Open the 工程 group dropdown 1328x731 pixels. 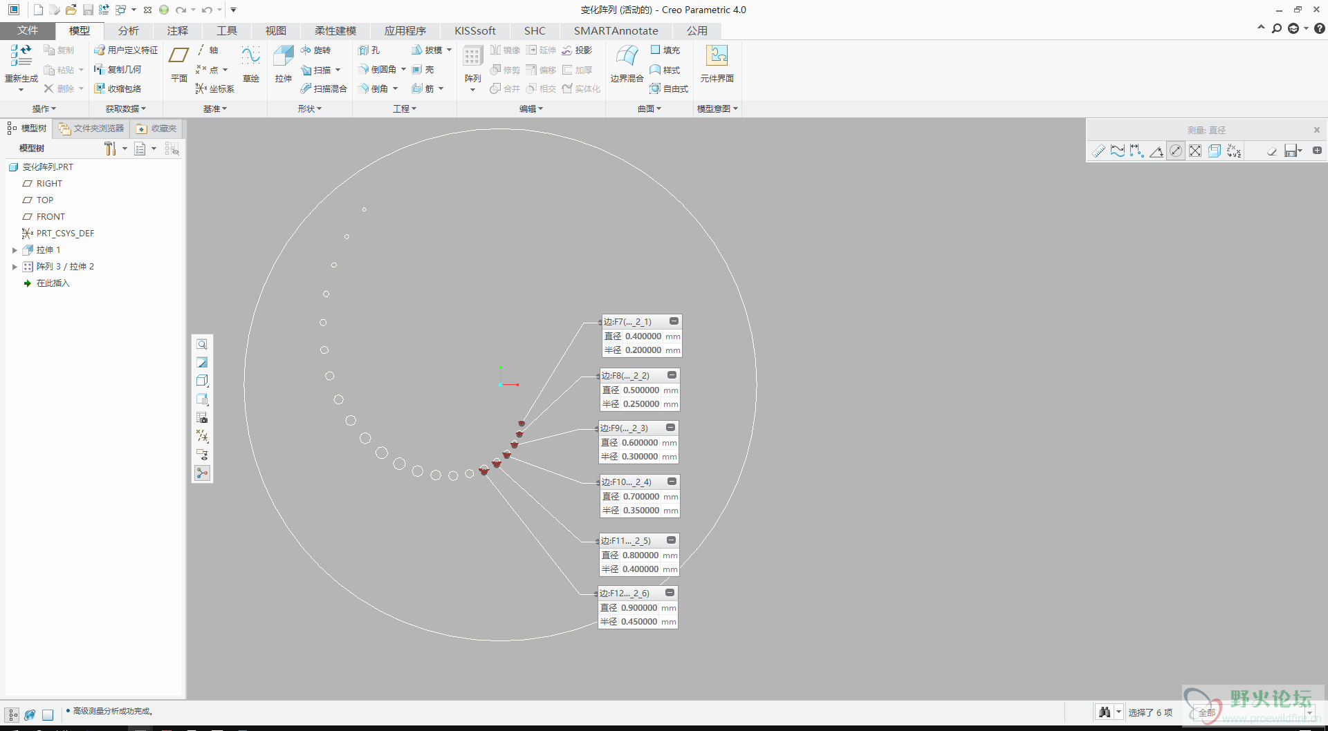[405, 108]
